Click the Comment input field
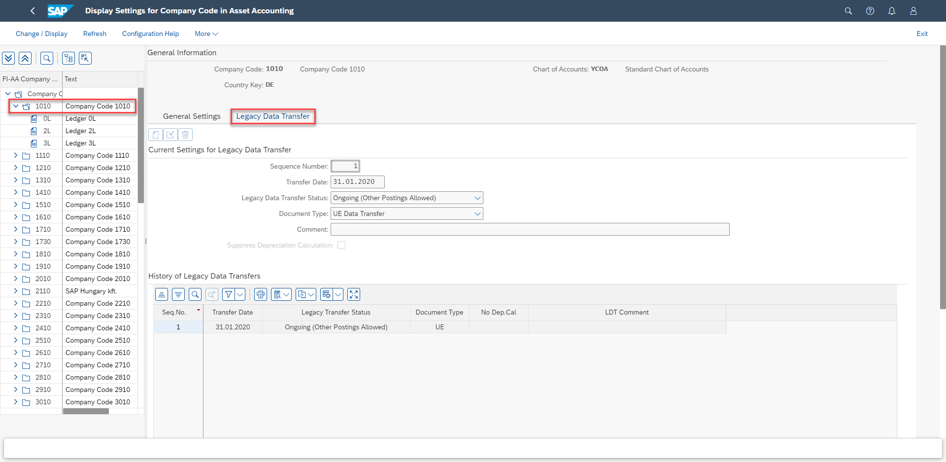The height and width of the screenshot is (462, 946). pyautogui.click(x=530, y=229)
